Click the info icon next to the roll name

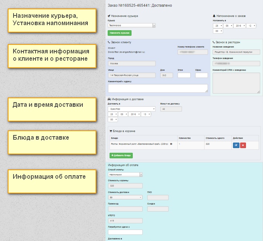click(171, 144)
